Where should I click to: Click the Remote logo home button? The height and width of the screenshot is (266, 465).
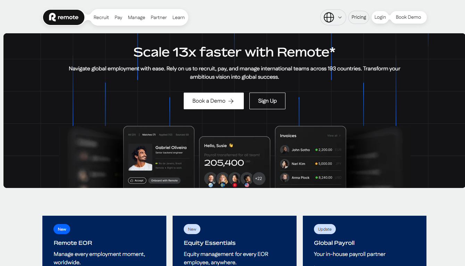(x=64, y=17)
